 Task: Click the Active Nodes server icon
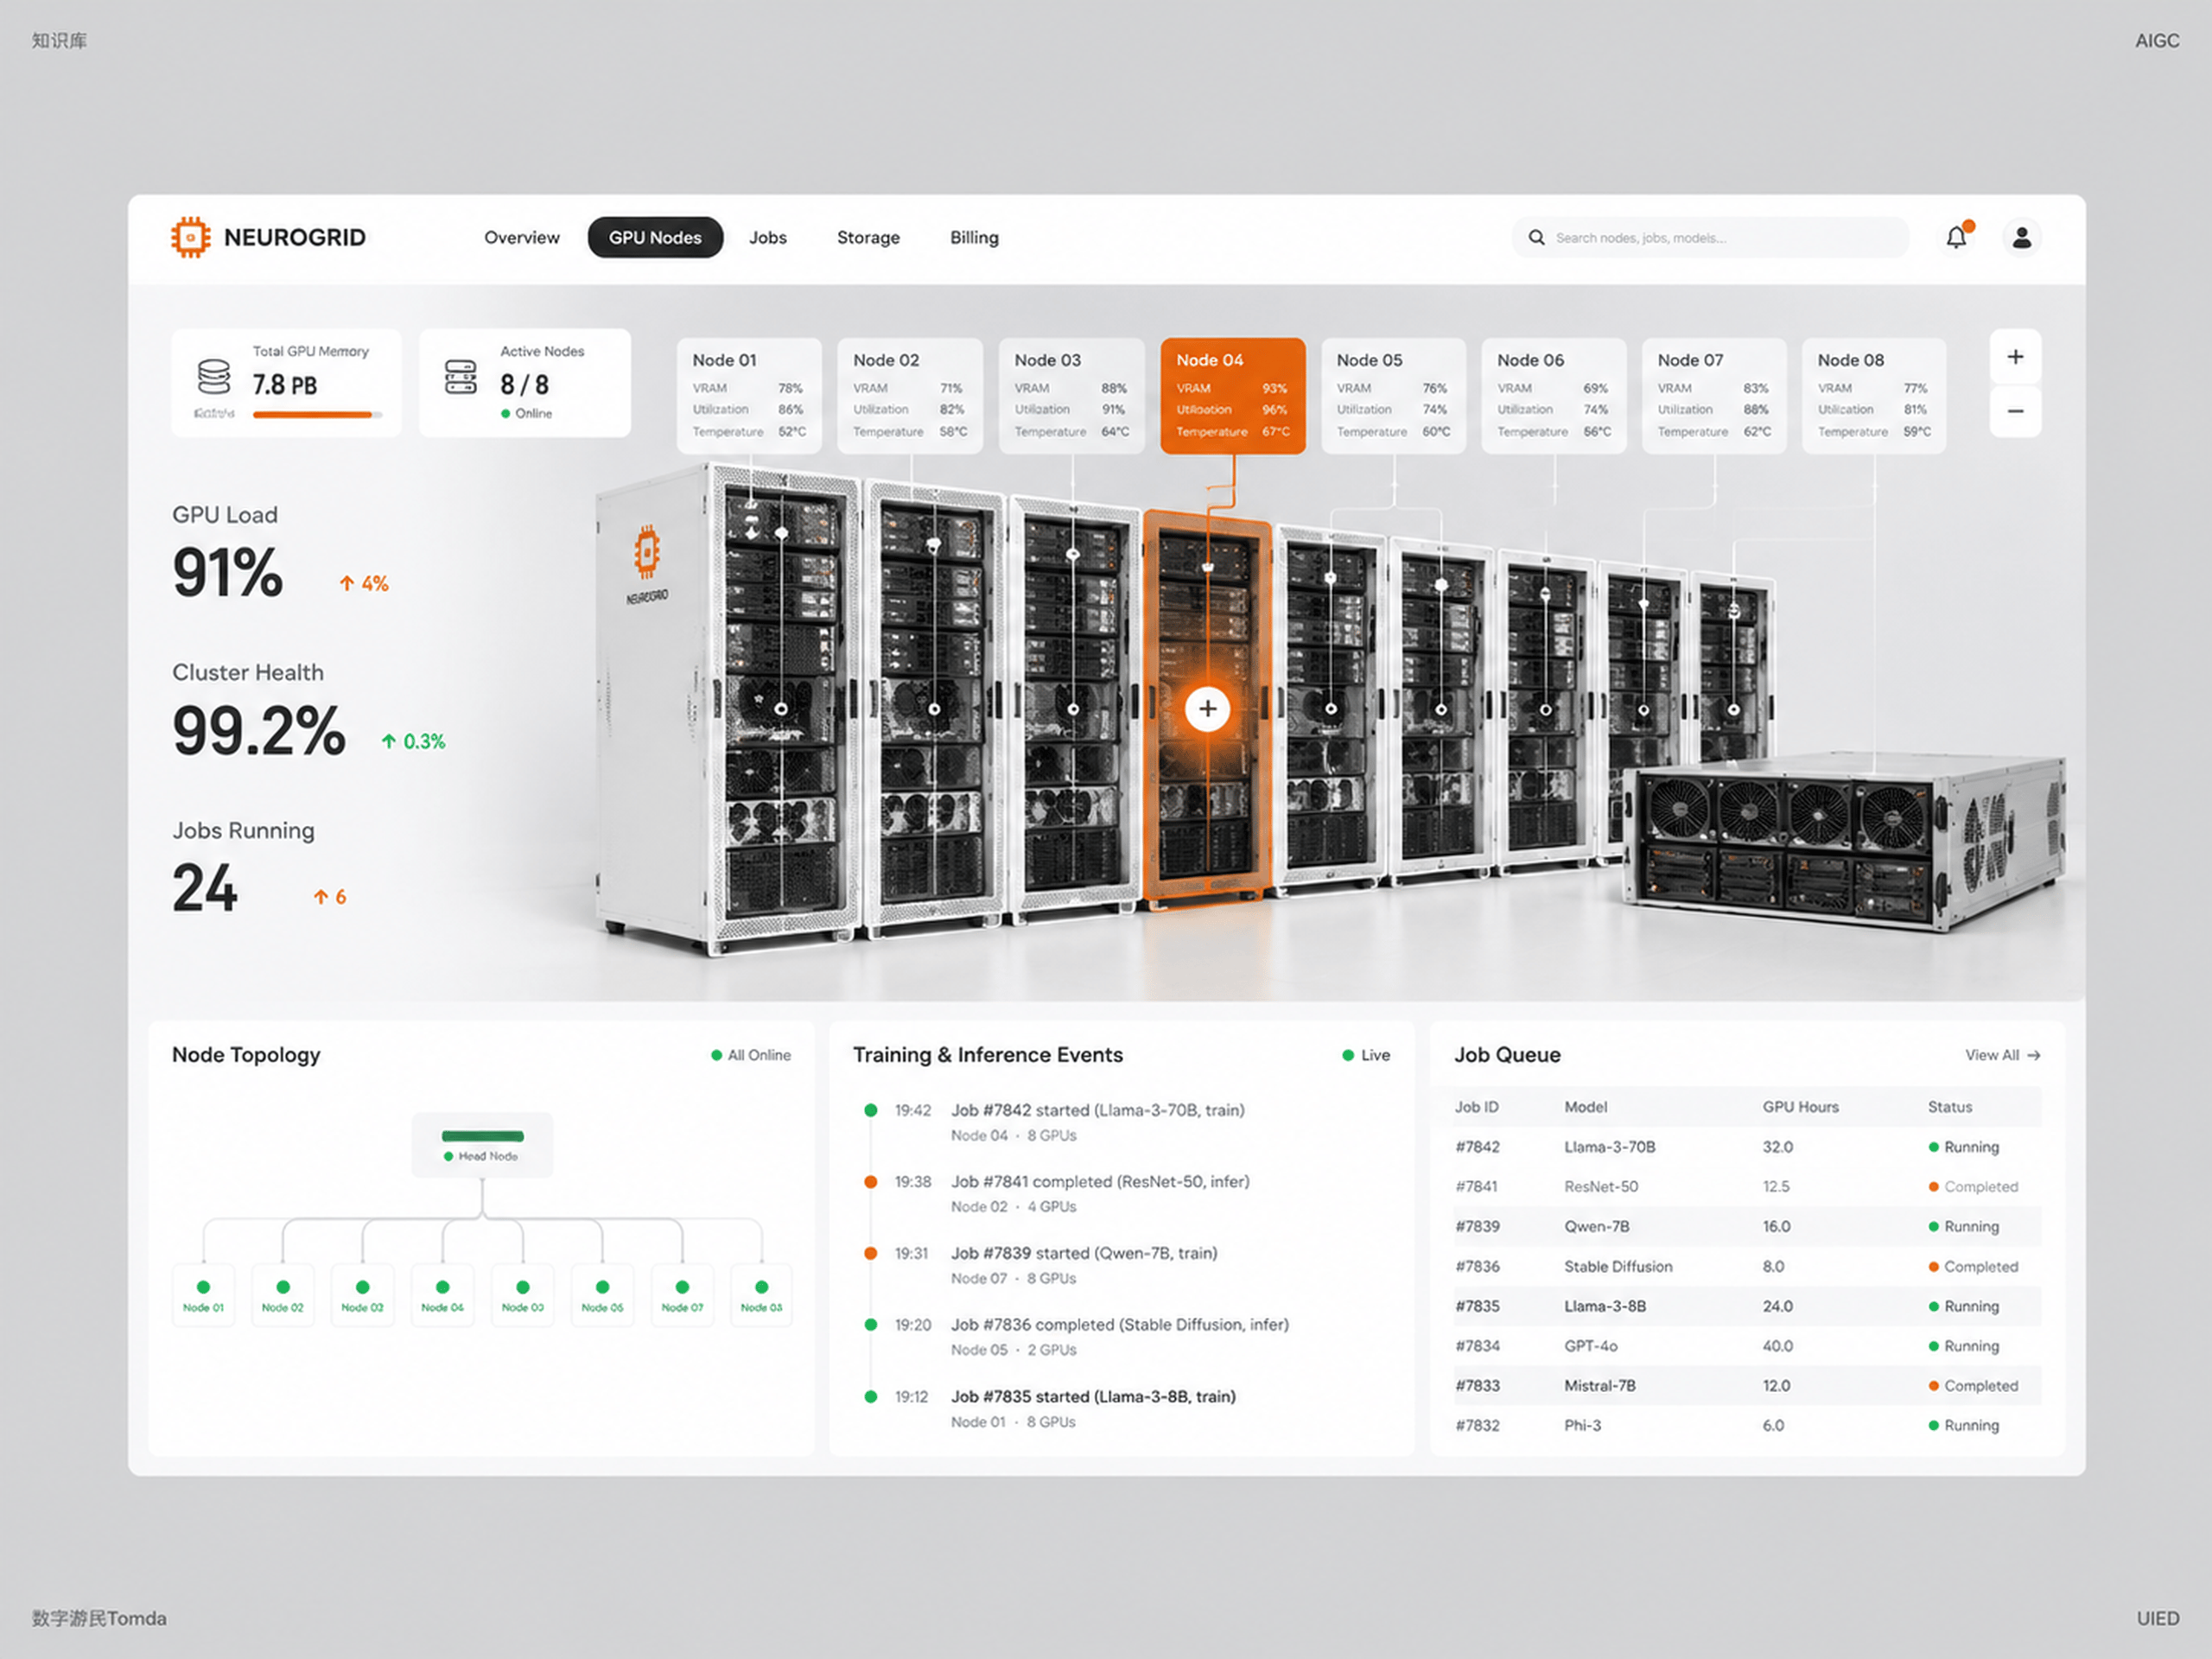[460, 377]
